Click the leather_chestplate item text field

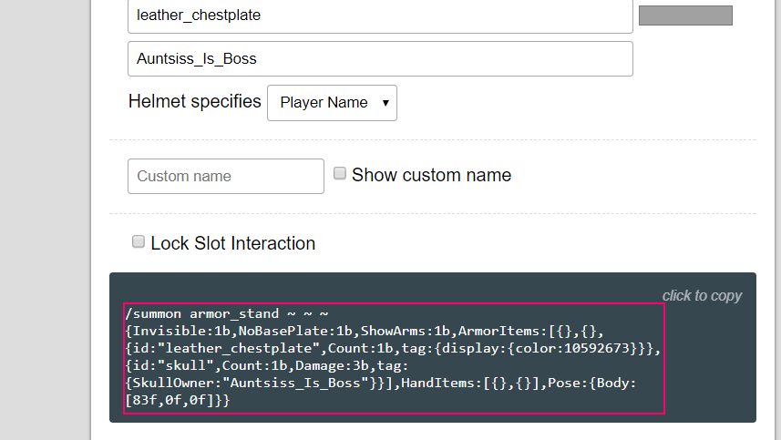click(x=380, y=15)
